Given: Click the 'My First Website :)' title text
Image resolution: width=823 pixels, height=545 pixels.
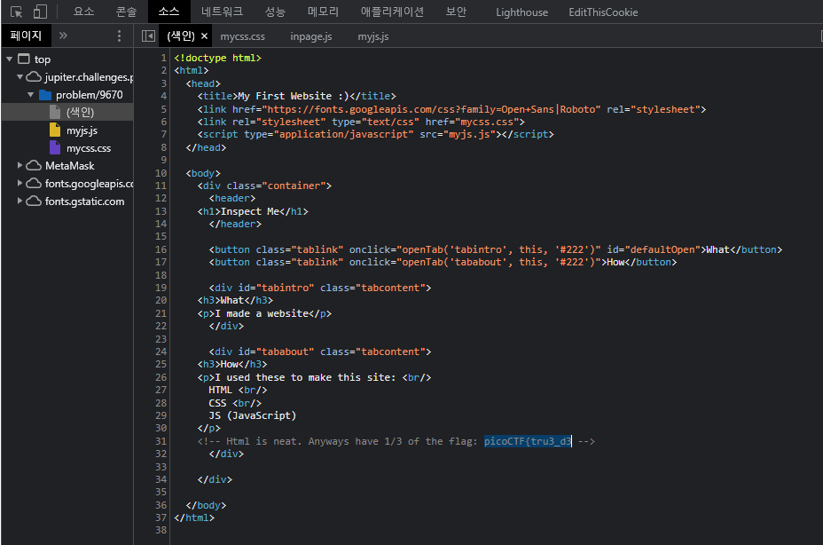Looking at the screenshot, I should (294, 96).
